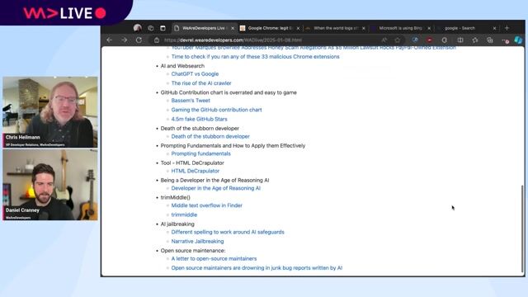Open the Prompting fundamentals link
The height and width of the screenshot is (297, 528).
pos(201,153)
